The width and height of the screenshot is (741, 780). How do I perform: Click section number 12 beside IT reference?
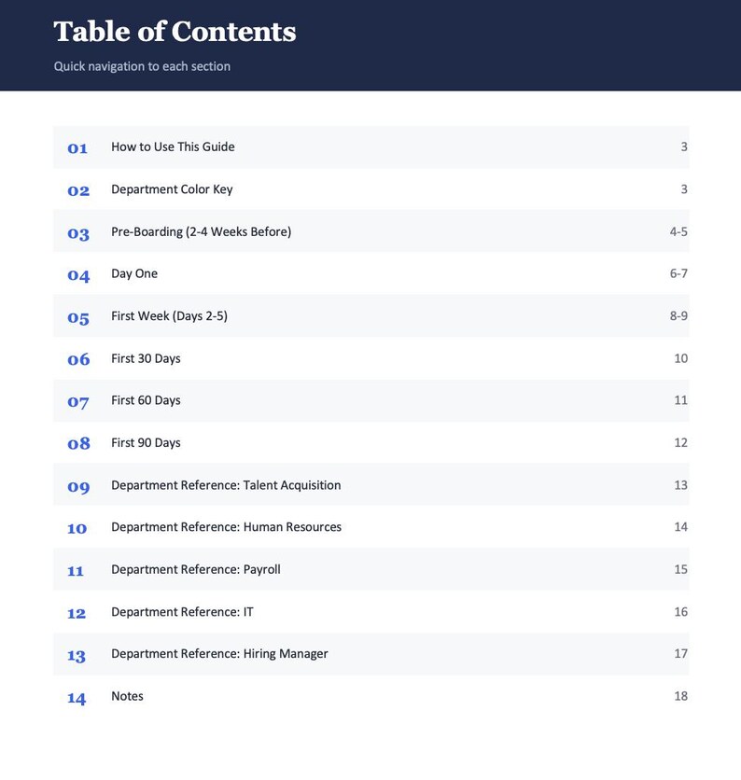[x=77, y=613]
